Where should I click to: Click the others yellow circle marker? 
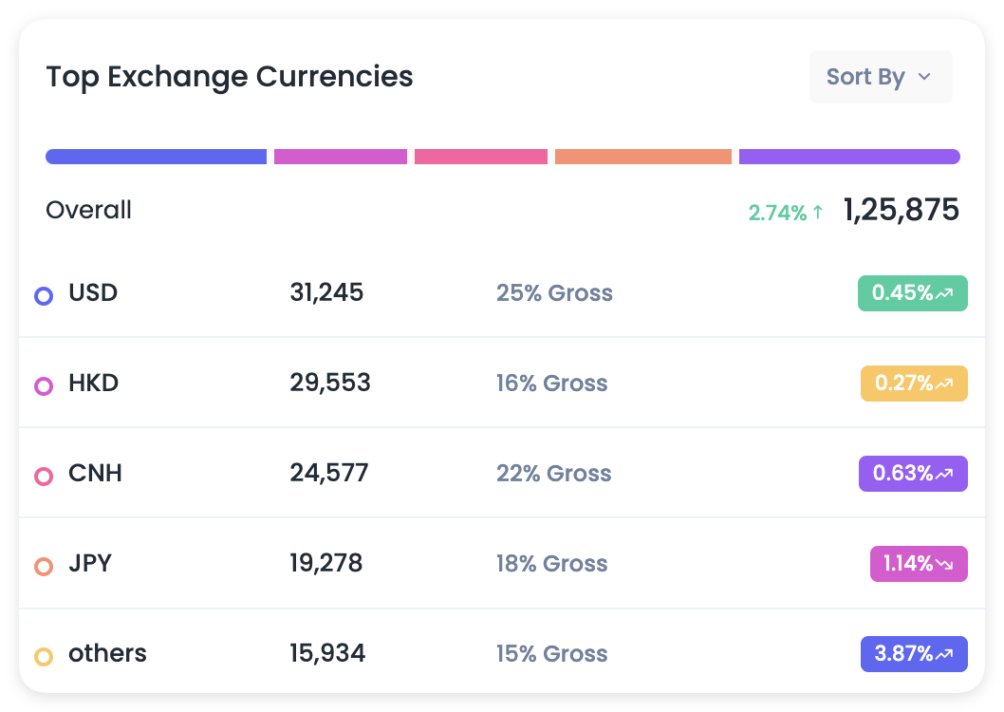(43, 656)
